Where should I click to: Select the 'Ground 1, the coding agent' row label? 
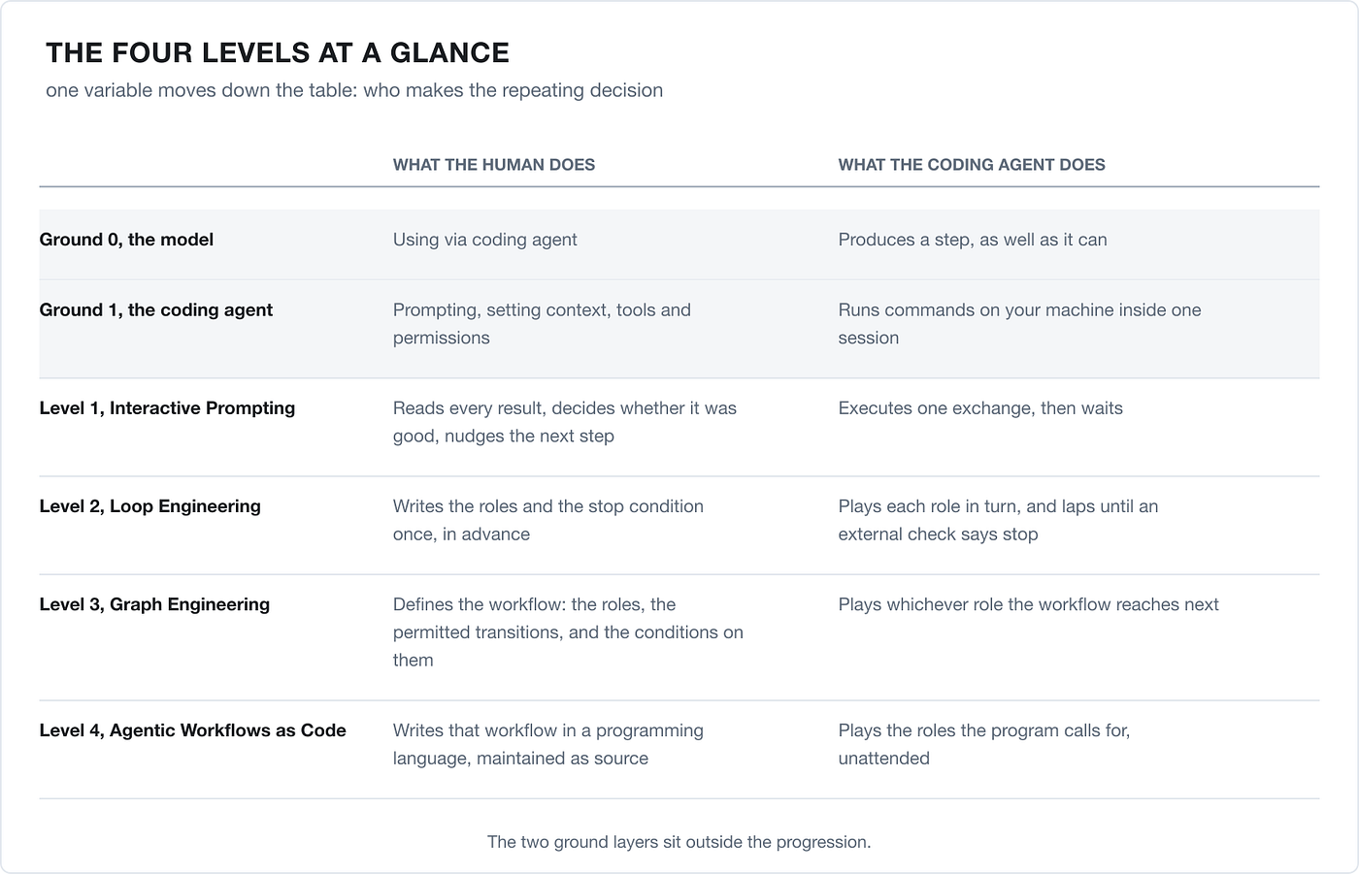point(156,309)
